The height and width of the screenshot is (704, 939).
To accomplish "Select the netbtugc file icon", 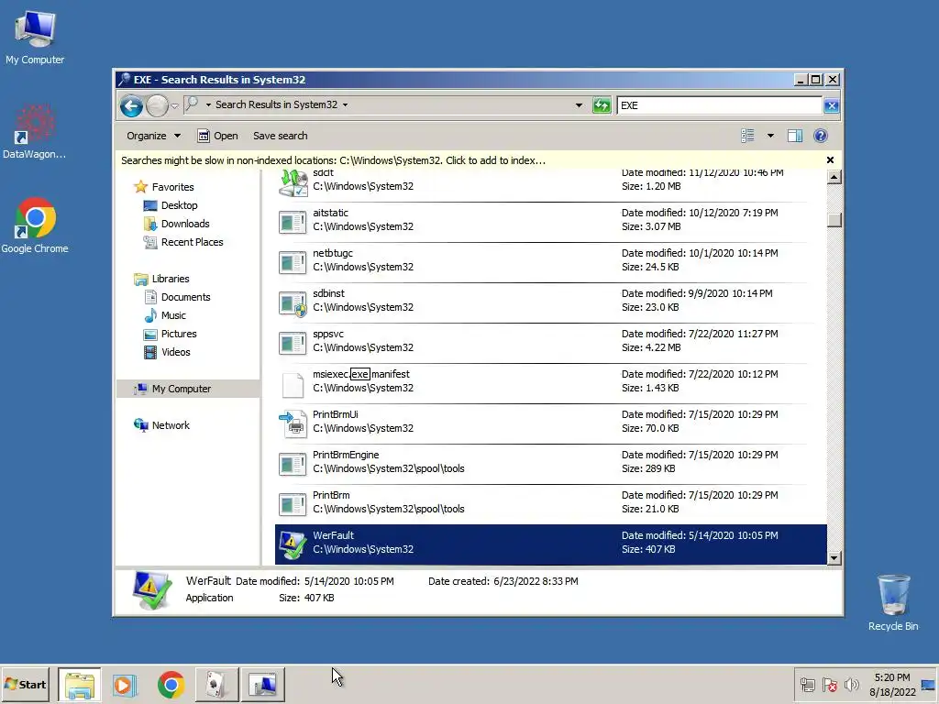I will click(x=293, y=262).
